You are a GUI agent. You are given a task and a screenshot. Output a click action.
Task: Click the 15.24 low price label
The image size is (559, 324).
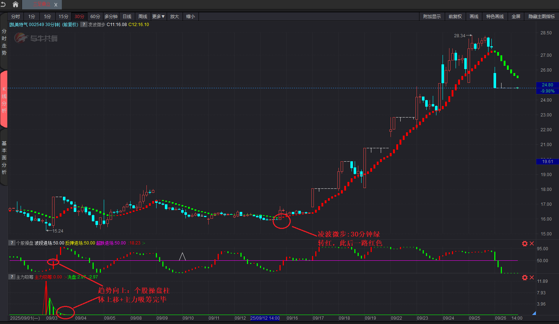click(x=58, y=231)
